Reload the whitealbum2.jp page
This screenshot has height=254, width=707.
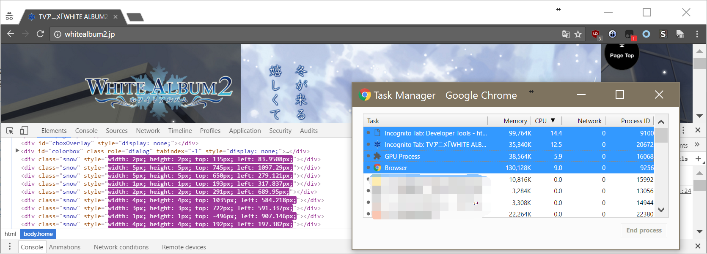point(40,34)
